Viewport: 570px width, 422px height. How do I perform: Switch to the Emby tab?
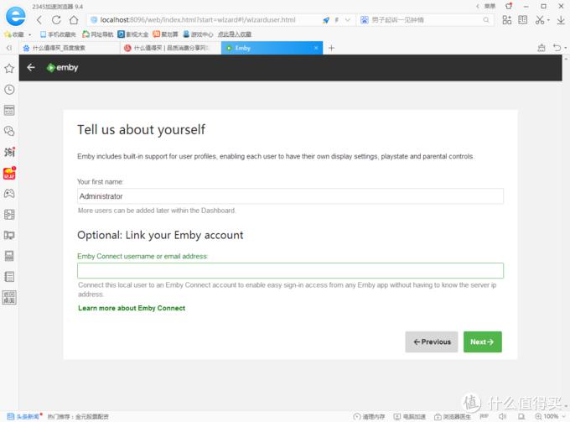pyautogui.click(x=272, y=48)
